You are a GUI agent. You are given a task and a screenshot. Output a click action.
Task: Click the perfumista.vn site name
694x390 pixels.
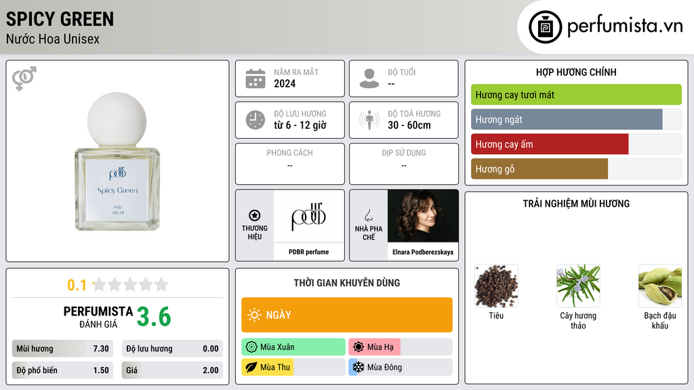pos(625,26)
